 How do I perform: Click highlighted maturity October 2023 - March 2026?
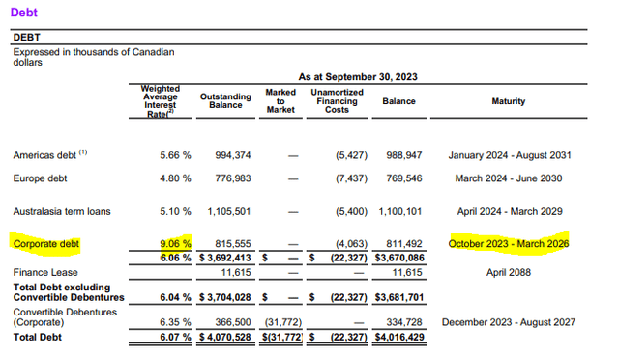pos(509,244)
